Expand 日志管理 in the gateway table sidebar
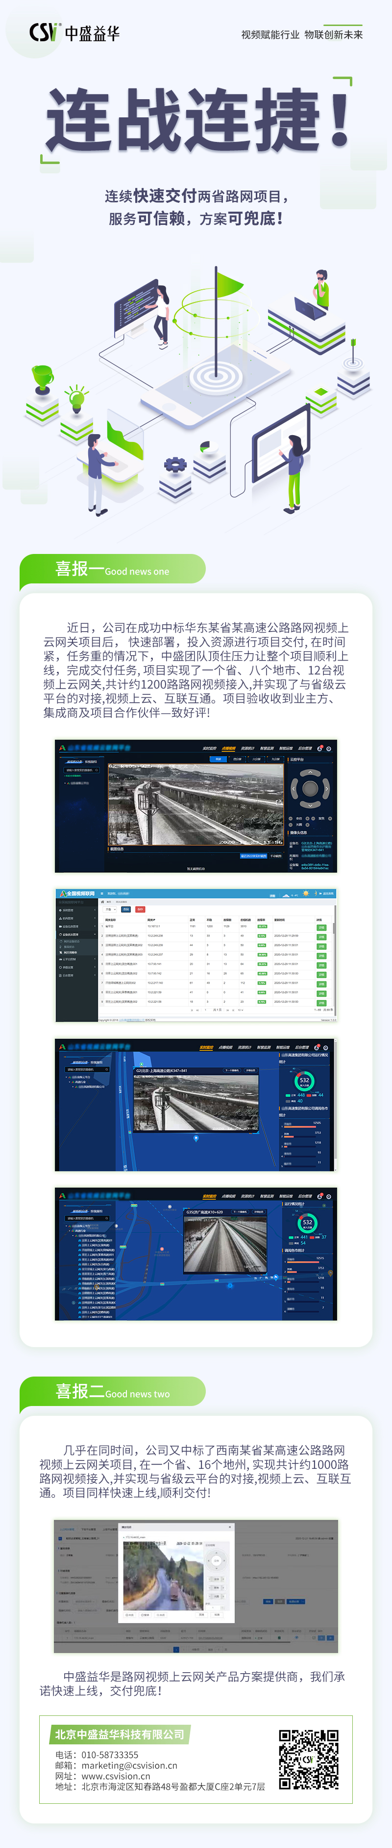Viewport: 392px width, 1848px height. [77, 976]
